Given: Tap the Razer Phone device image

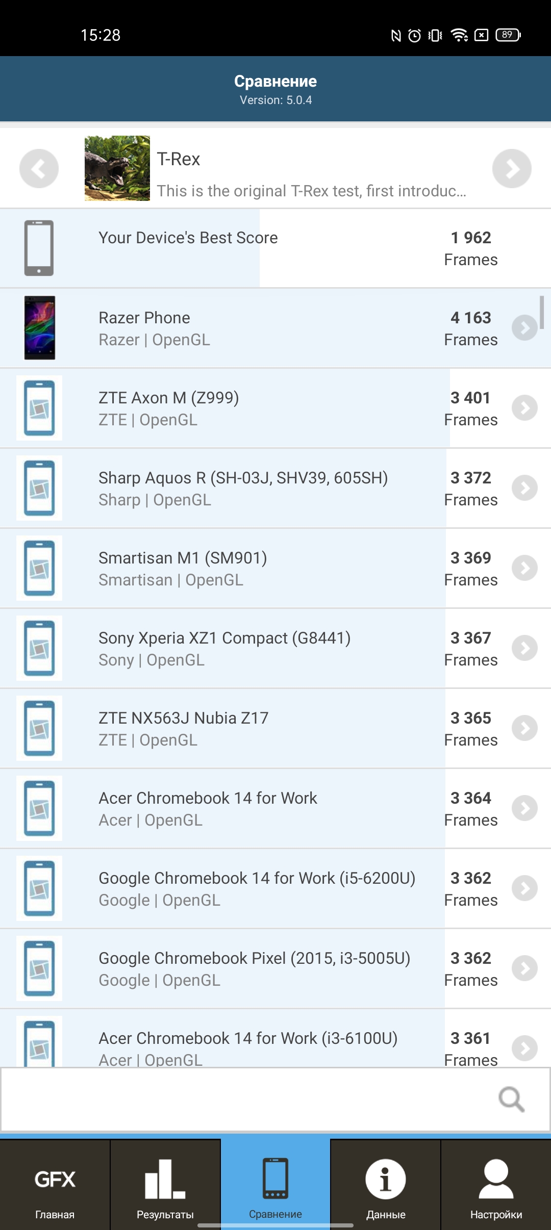Looking at the screenshot, I should [x=39, y=328].
